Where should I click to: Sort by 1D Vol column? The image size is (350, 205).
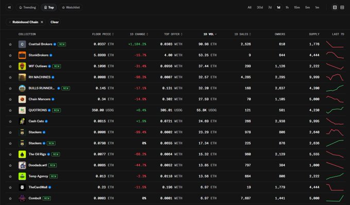(210, 34)
